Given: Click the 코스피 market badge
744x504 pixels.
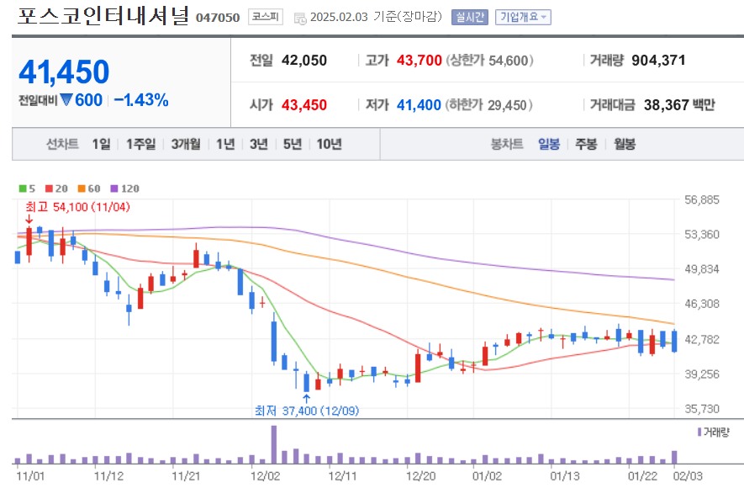Looking at the screenshot, I should tap(266, 17).
